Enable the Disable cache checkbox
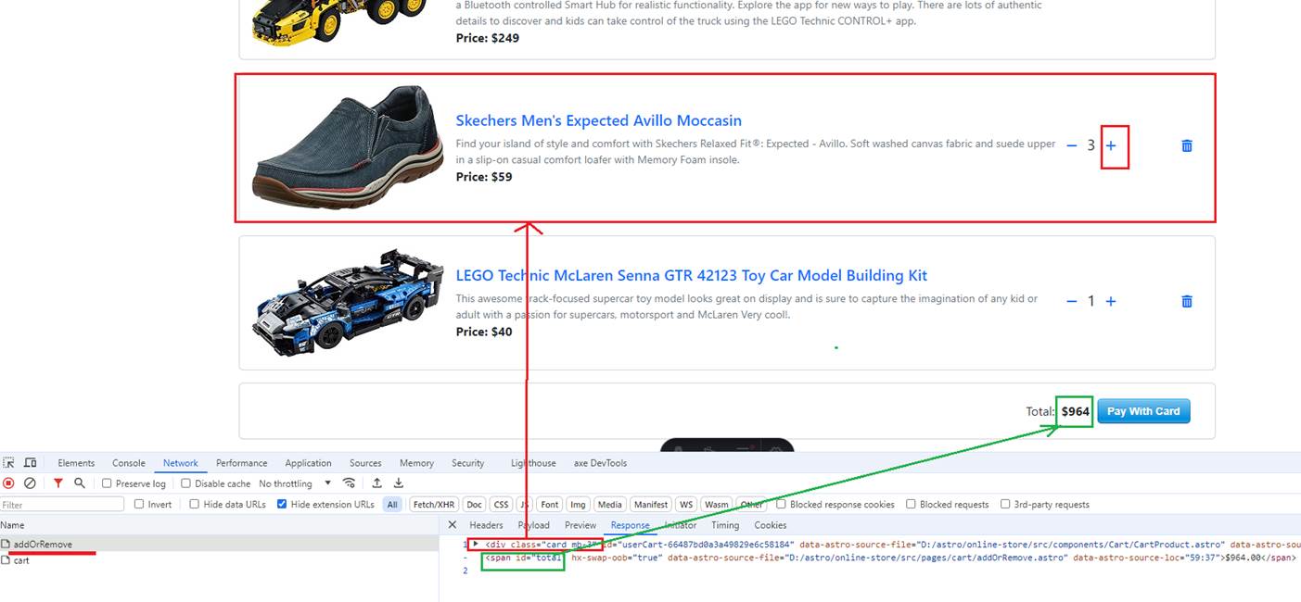Image resolution: width=1301 pixels, height=602 pixels. [x=185, y=483]
